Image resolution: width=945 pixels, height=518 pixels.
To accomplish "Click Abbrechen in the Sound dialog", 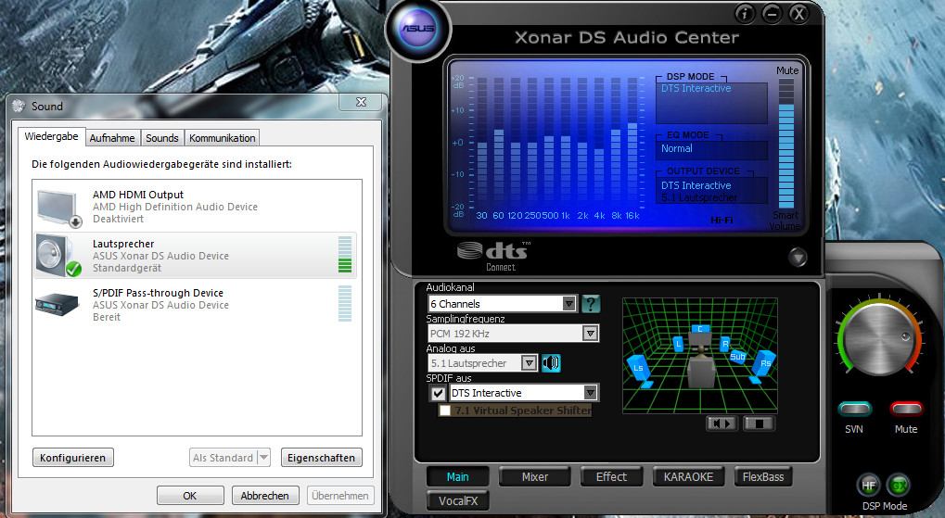I will 265,496.
